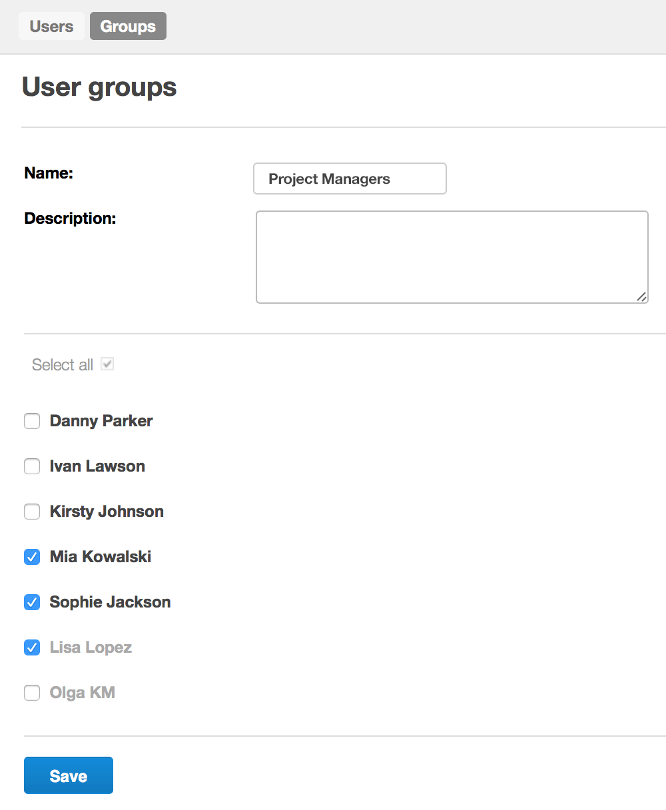Tick the Olga KM checkbox

click(x=32, y=693)
